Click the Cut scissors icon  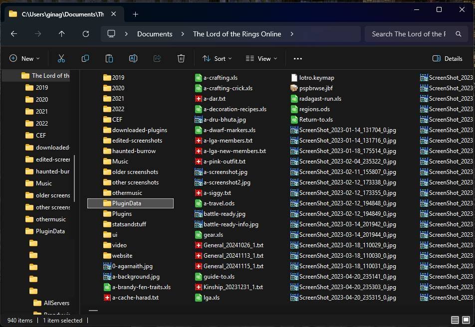tap(61, 58)
